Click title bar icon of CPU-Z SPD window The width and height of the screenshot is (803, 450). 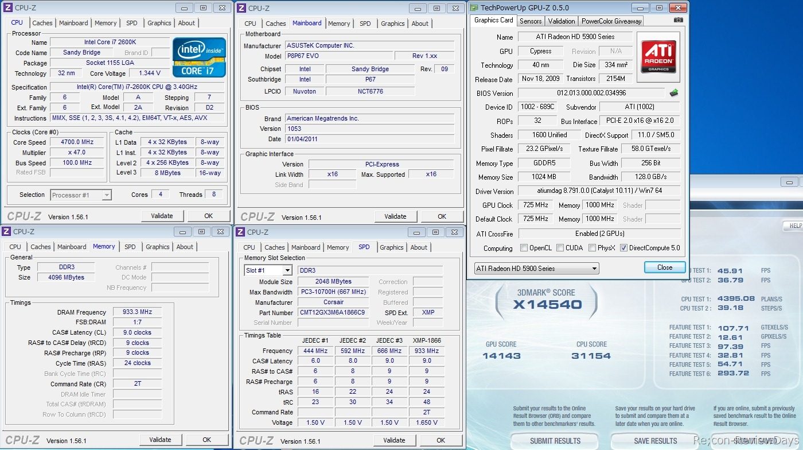point(240,232)
